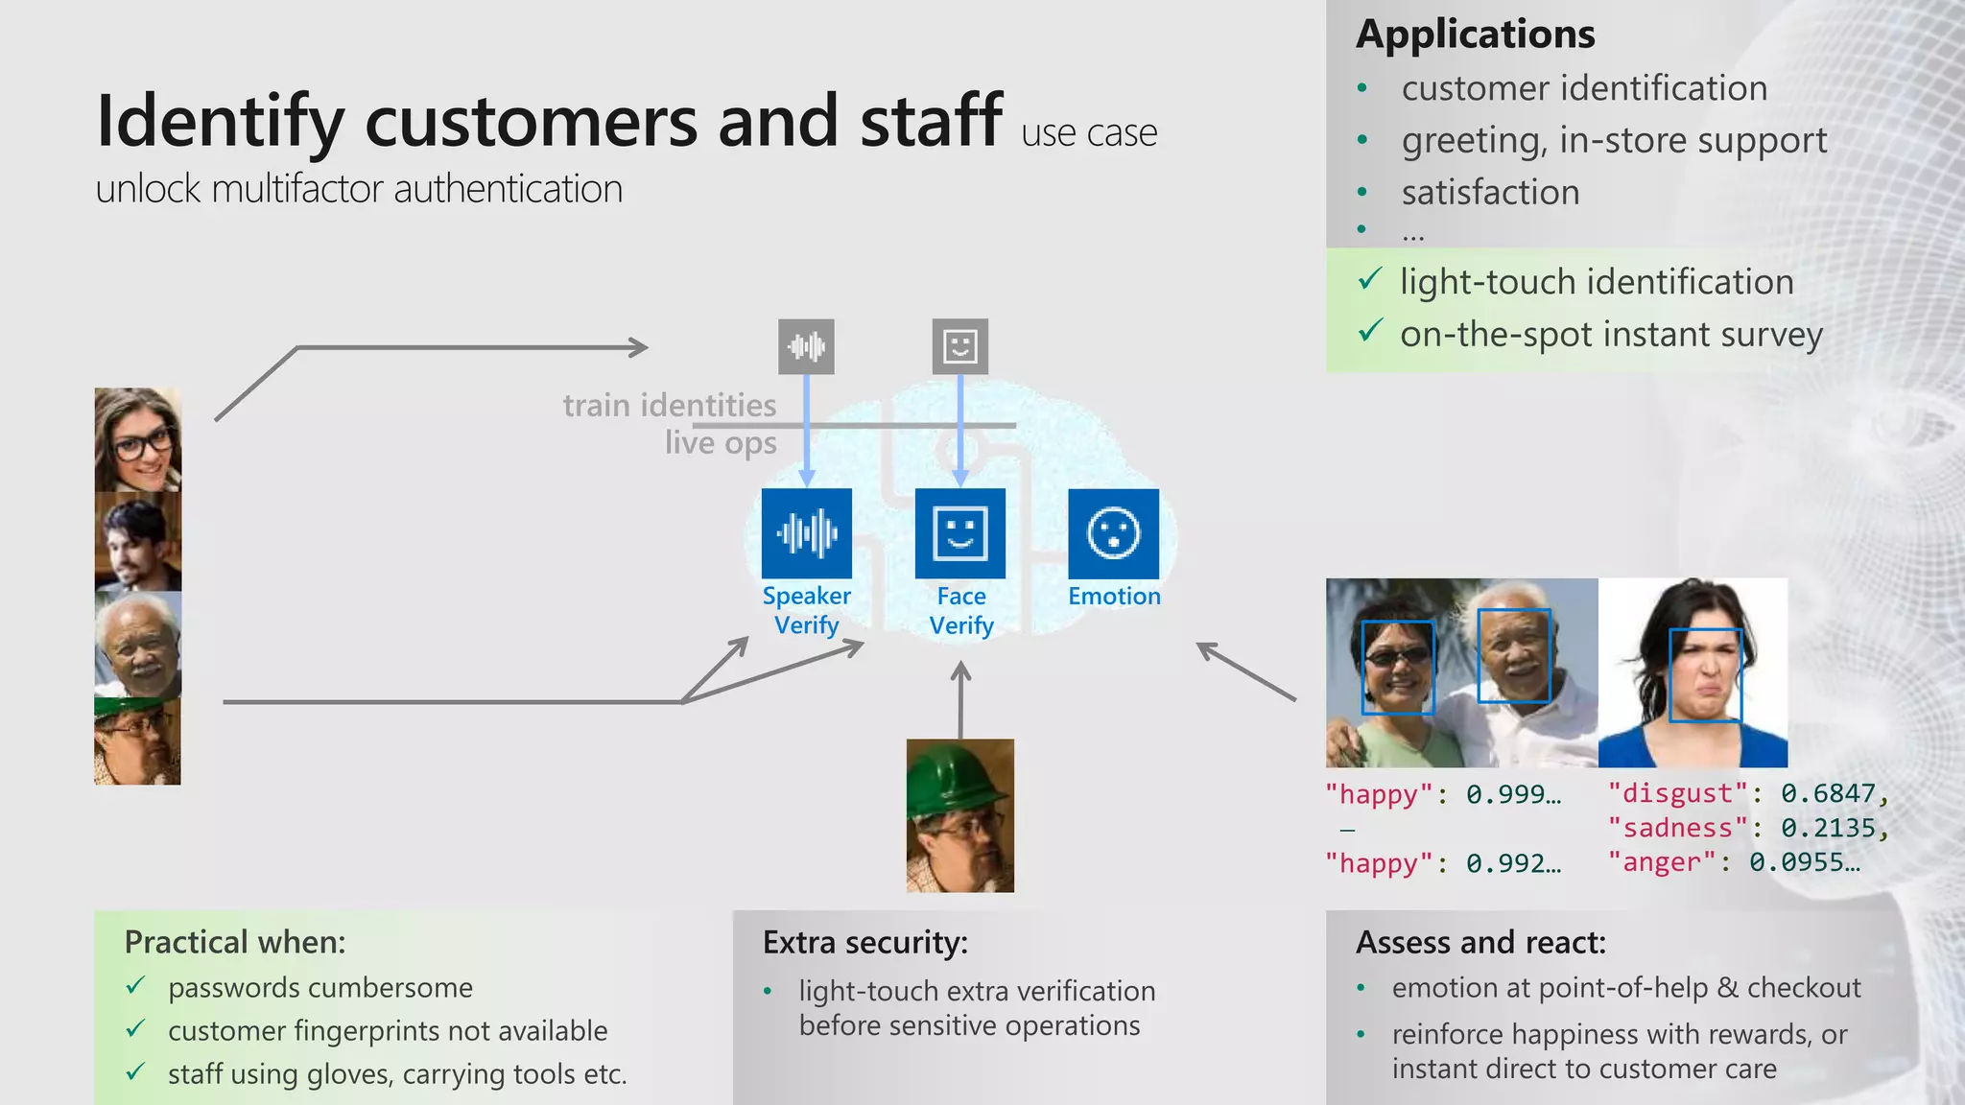Viewport: 1965px width, 1105px height.
Task: Click the blue Face Verify icon
Action: (x=959, y=533)
